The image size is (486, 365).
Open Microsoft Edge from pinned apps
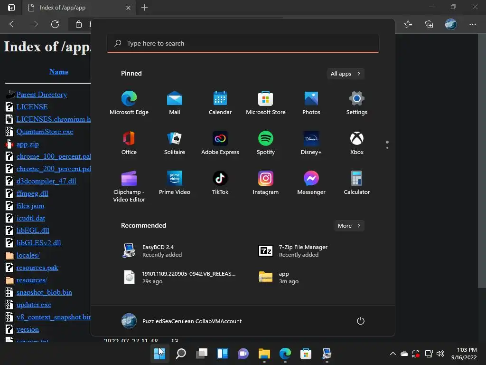[x=129, y=103]
